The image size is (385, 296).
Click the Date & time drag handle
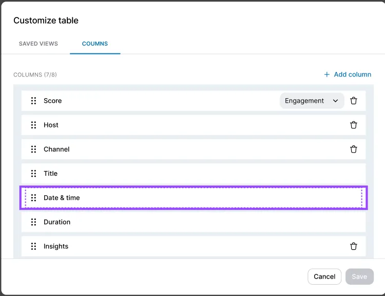point(33,198)
